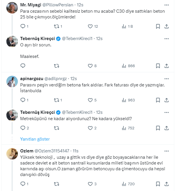Bookmark Mr. Miyagi's tweet

tap(158, 27)
